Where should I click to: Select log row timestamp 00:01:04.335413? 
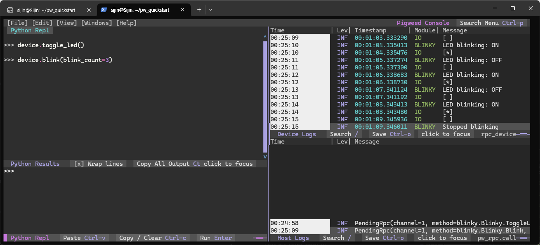pyautogui.click(x=400, y=45)
